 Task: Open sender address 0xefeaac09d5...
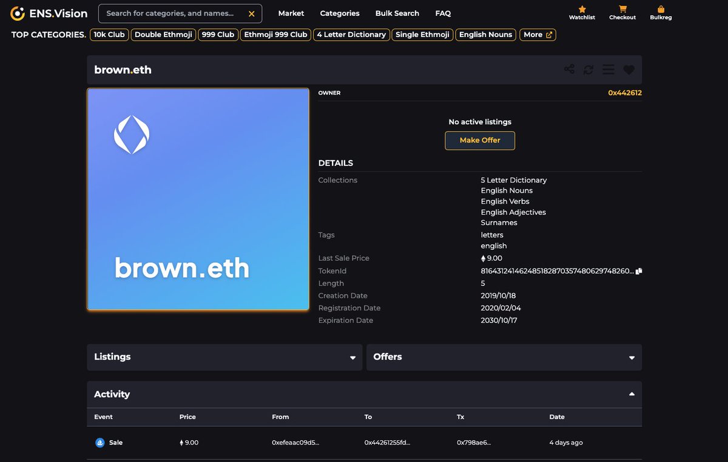(295, 443)
